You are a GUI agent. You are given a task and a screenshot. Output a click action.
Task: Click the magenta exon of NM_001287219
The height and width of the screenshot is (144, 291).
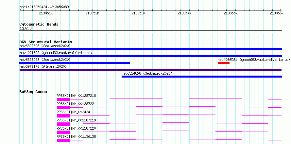click(63, 124)
